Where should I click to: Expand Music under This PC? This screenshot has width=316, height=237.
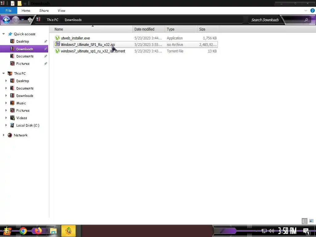(6, 103)
